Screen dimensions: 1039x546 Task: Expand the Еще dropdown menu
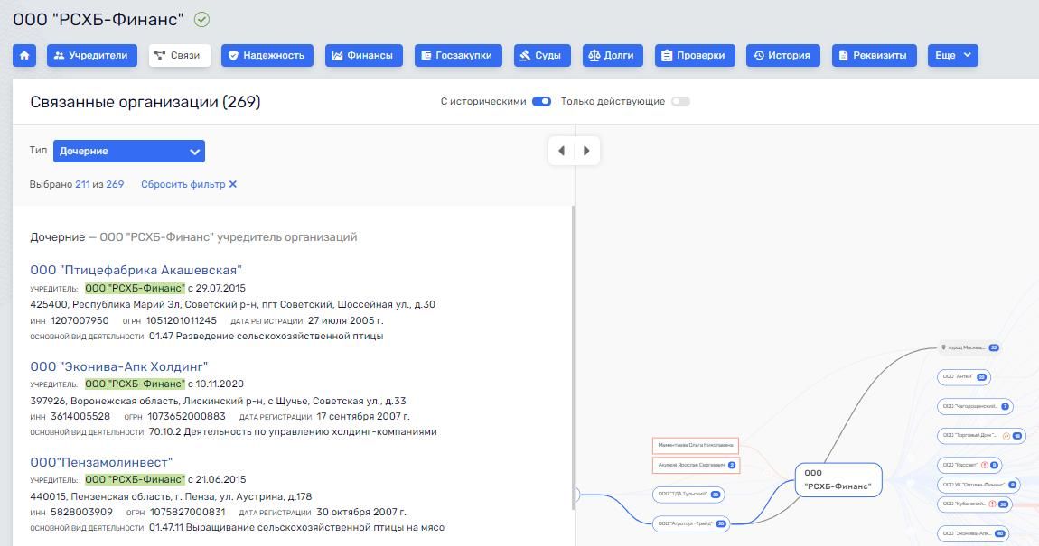(953, 56)
